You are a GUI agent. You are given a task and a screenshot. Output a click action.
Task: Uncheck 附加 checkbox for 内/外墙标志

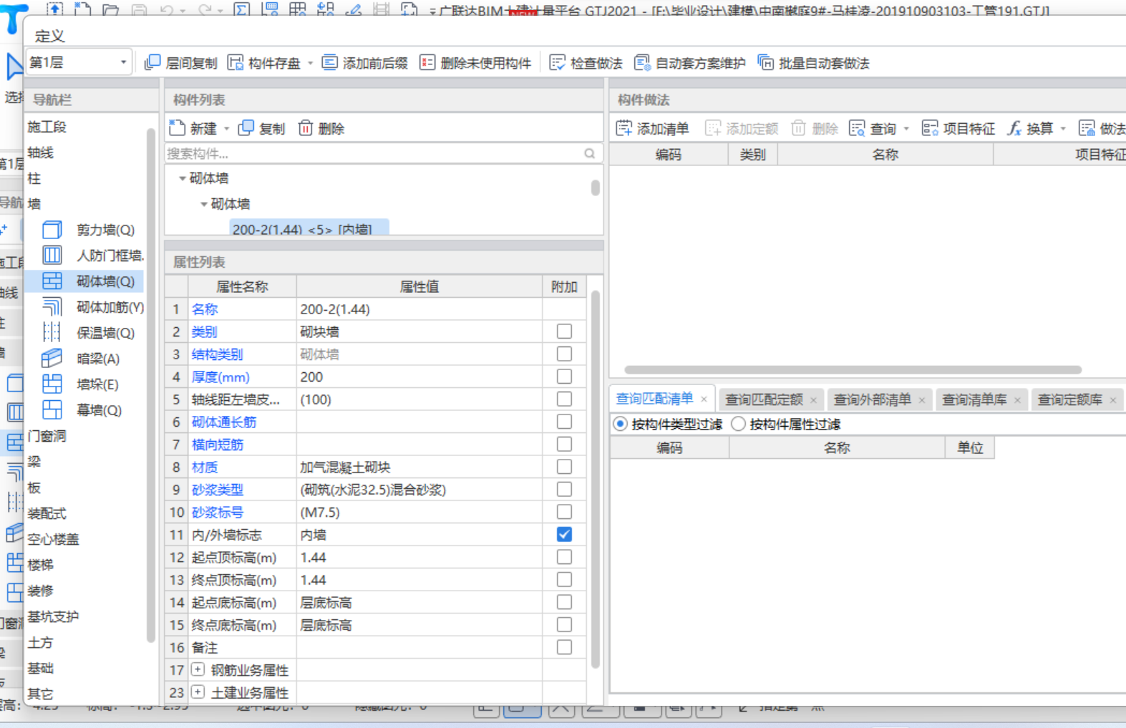[564, 534]
